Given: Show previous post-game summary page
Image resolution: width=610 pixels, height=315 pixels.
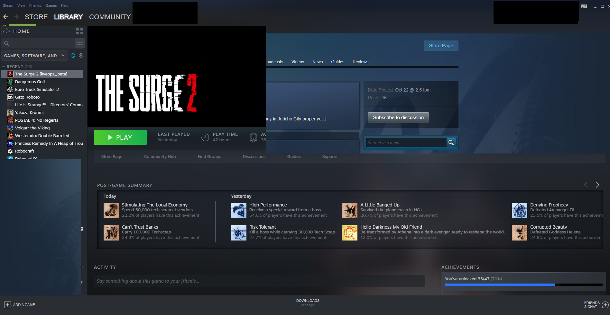Looking at the screenshot, I should point(586,185).
